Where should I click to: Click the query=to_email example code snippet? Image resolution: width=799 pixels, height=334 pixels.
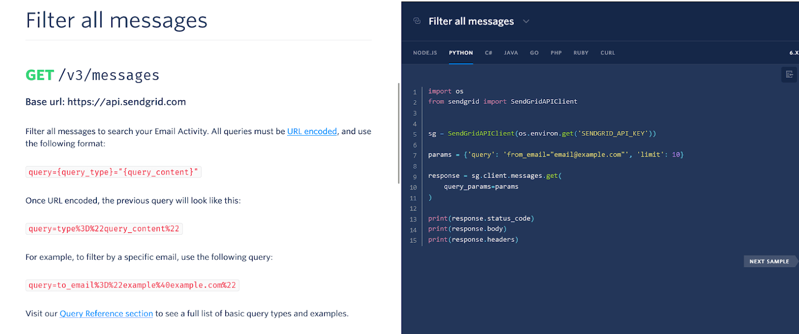point(132,285)
